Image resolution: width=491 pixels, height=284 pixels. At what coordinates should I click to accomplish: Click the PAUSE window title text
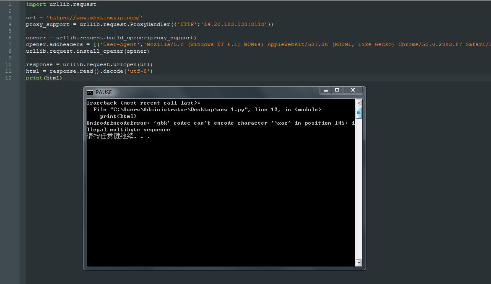point(104,92)
